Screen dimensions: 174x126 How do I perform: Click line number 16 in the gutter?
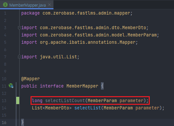[x=4, y=122]
